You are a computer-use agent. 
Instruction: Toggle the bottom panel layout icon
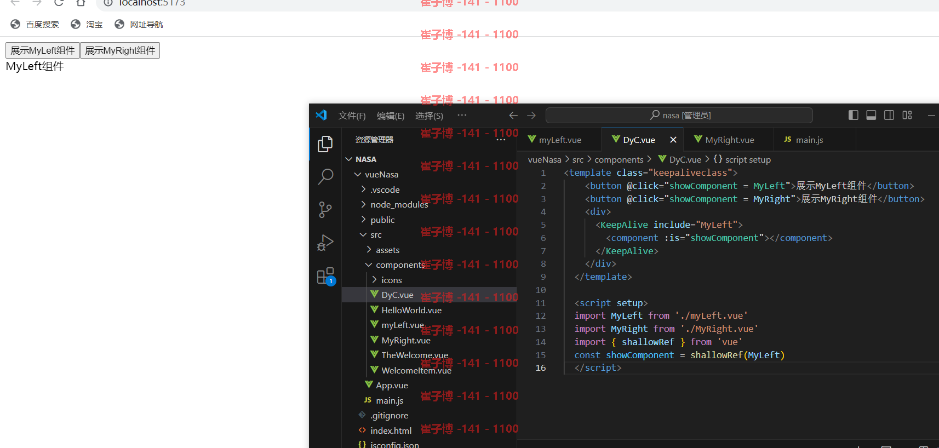coord(871,115)
